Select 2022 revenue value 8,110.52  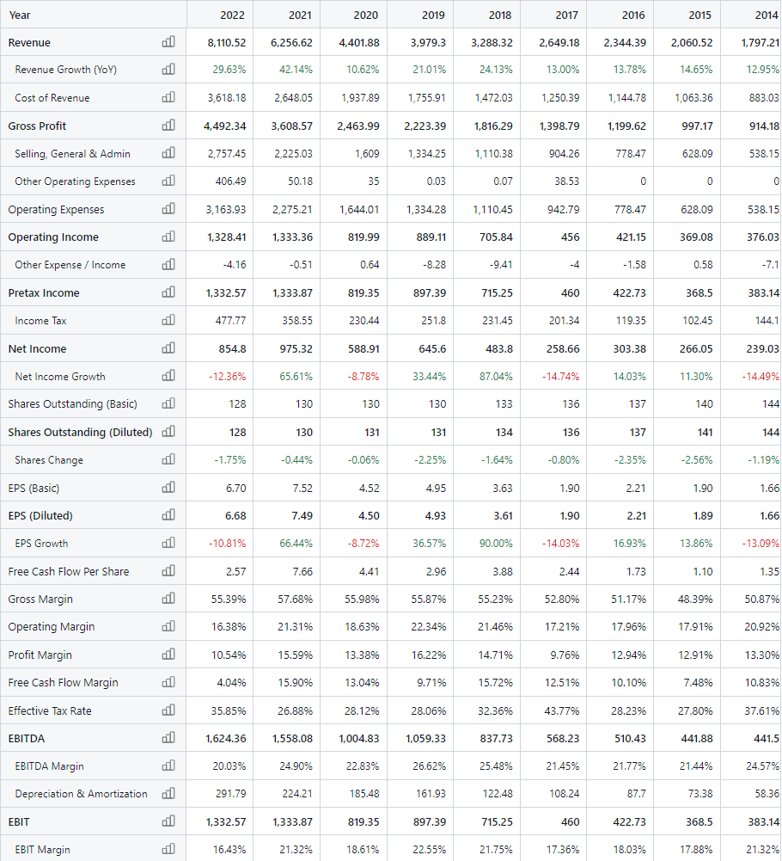coord(227,42)
